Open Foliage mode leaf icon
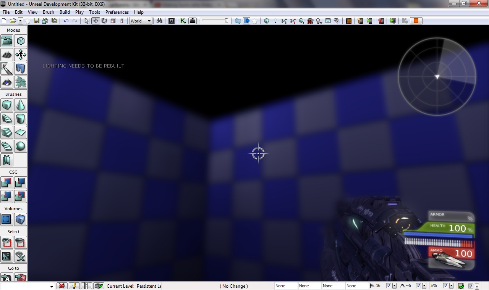Viewport: 489px width, 290px height. [x=21, y=82]
